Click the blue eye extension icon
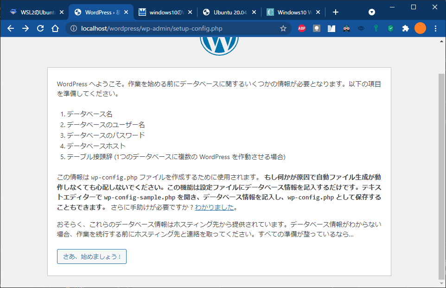The image size is (446, 288). (x=361, y=28)
